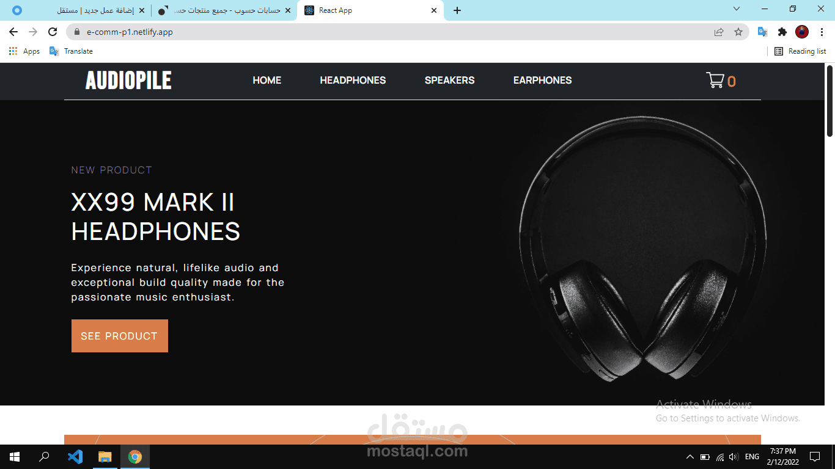Open Windows taskbar search
The height and width of the screenshot is (469, 835).
(44, 457)
